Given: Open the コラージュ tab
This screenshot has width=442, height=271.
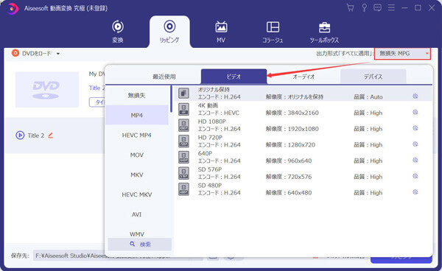Looking at the screenshot, I should pyautogui.click(x=273, y=32).
